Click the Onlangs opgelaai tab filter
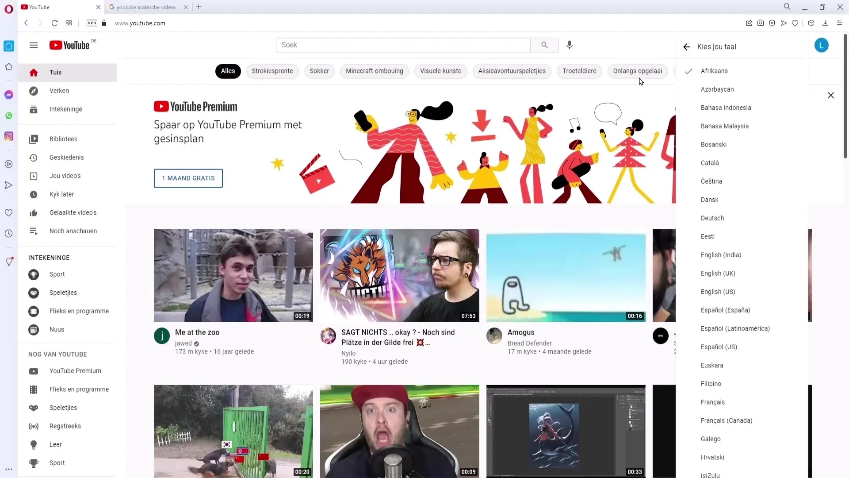Viewport: 849px width, 478px height. coord(637,71)
